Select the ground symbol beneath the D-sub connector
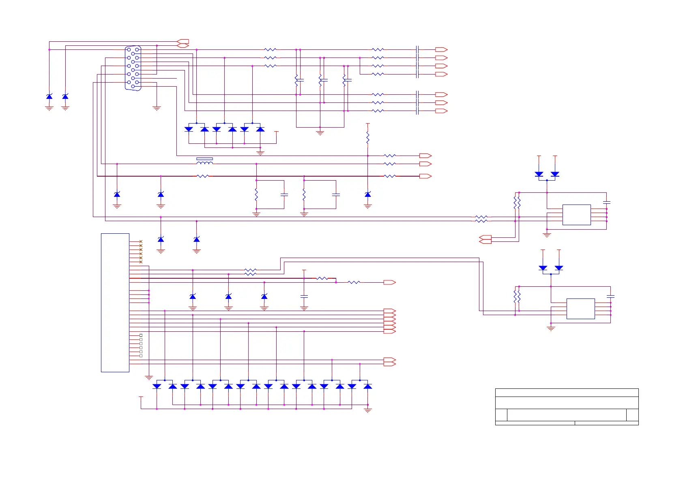Image resolution: width=683 pixels, height=482 pixels. pyautogui.click(x=157, y=108)
